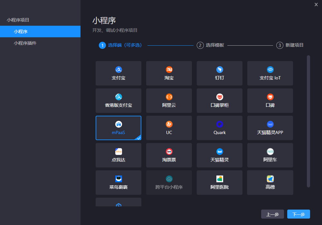
Task: Click the 菜鸟裹裹 label text
Action: (x=118, y=187)
